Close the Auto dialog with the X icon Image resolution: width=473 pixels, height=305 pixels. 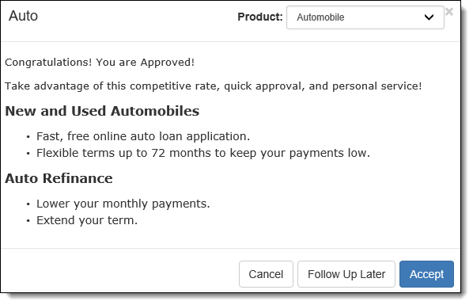click(448, 12)
